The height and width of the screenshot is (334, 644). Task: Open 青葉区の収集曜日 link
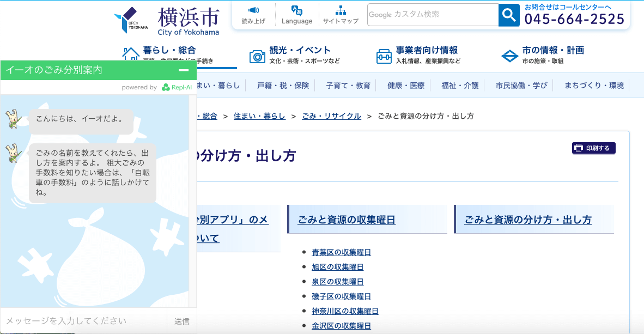[x=341, y=252]
